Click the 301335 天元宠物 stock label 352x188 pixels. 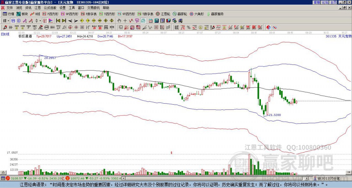click(x=339, y=36)
